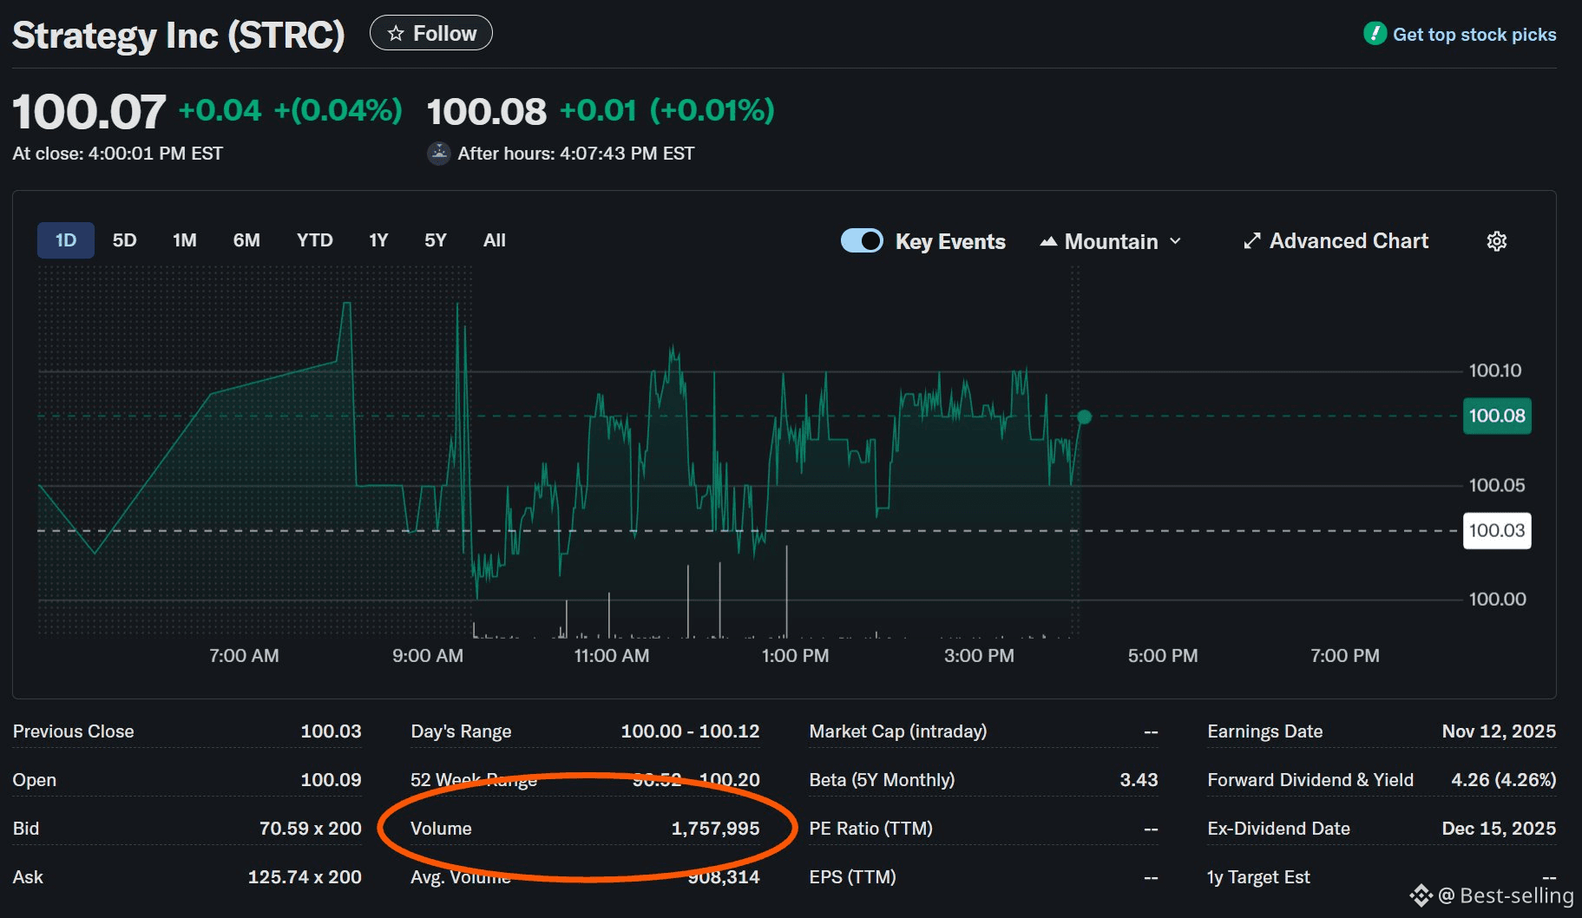Click the green top stock picks icon
This screenshot has width=1582, height=918.
click(1375, 34)
